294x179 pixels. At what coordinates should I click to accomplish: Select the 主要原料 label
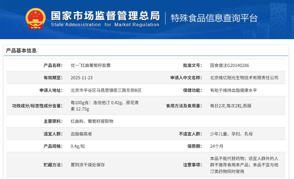click(53, 121)
